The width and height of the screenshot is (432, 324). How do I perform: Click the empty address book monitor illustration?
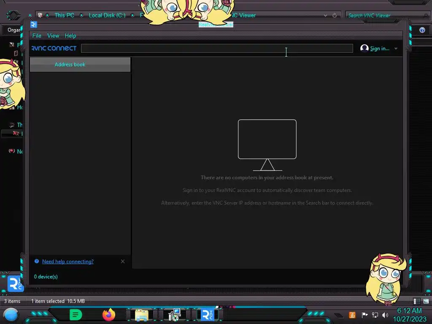click(267, 145)
